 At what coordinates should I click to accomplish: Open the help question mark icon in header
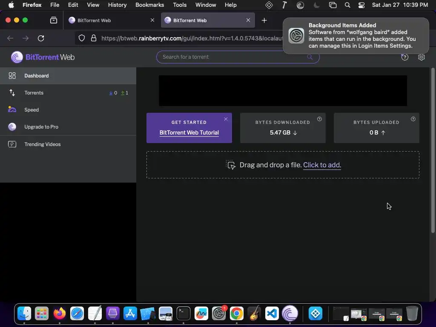(404, 57)
